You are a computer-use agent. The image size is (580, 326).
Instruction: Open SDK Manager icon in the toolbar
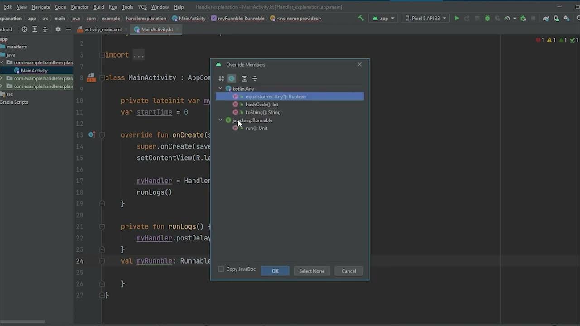pos(567,19)
